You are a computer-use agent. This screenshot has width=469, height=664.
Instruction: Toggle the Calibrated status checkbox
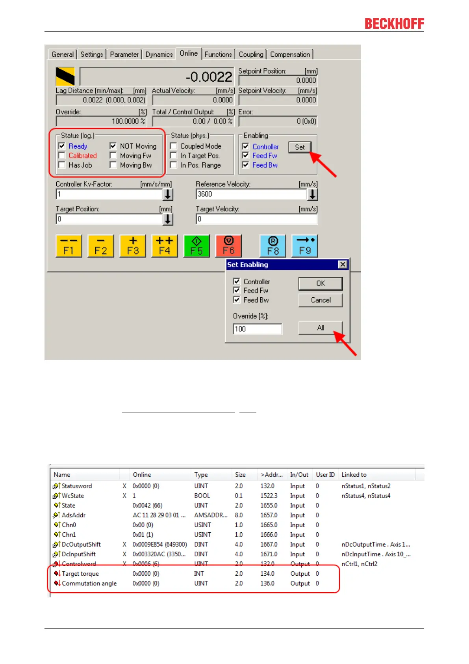pyautogui.click(x=62, y=155)
